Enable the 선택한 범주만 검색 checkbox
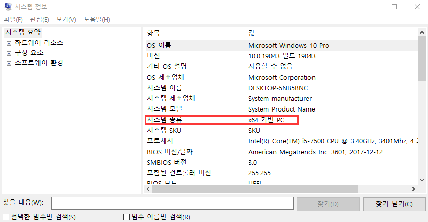Viewport: 428px width, 222px height. click(x=6, y=217)
